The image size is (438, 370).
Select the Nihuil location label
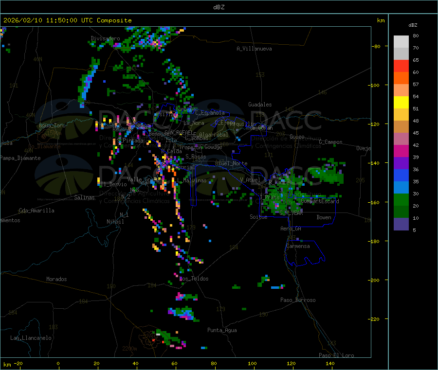point(115,222)
